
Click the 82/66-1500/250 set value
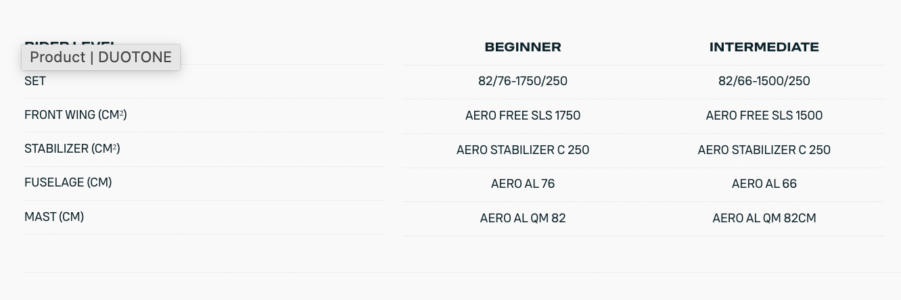tap(764, 81)
